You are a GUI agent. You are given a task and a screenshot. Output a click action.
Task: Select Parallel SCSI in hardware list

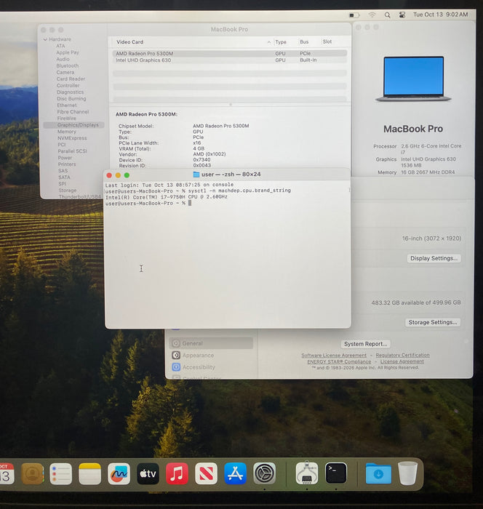(73, 151)
